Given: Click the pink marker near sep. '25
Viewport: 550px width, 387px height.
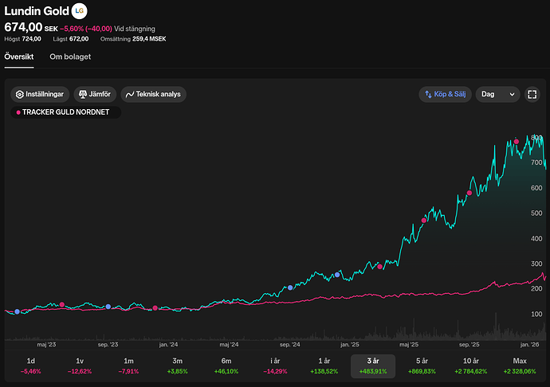Looking at the screenshot, I should pos(469,193).
